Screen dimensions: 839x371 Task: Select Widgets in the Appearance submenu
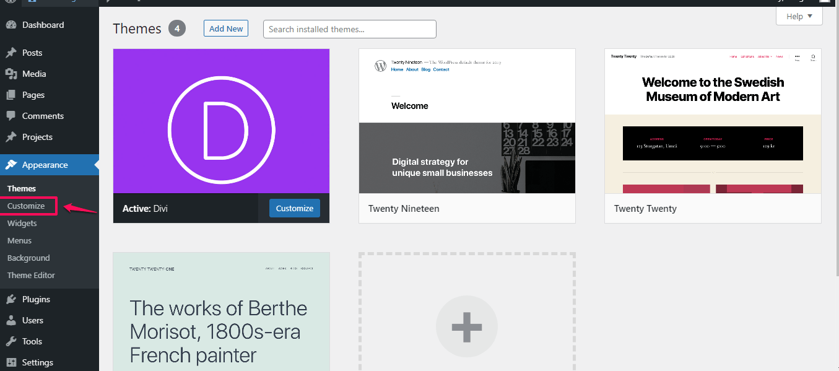point(22,223)
